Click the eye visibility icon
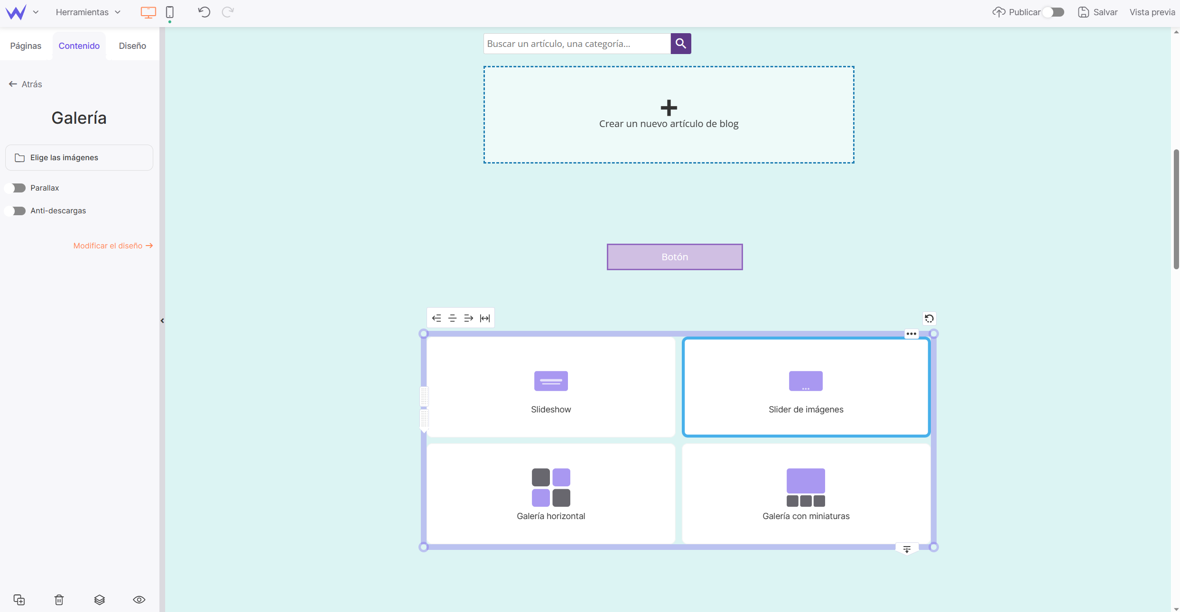This screenshot has height=612, width=1180. click(139, 600)
